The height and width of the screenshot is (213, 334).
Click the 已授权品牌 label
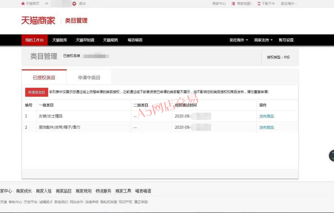pyautogui.click(x=72, y=56)
